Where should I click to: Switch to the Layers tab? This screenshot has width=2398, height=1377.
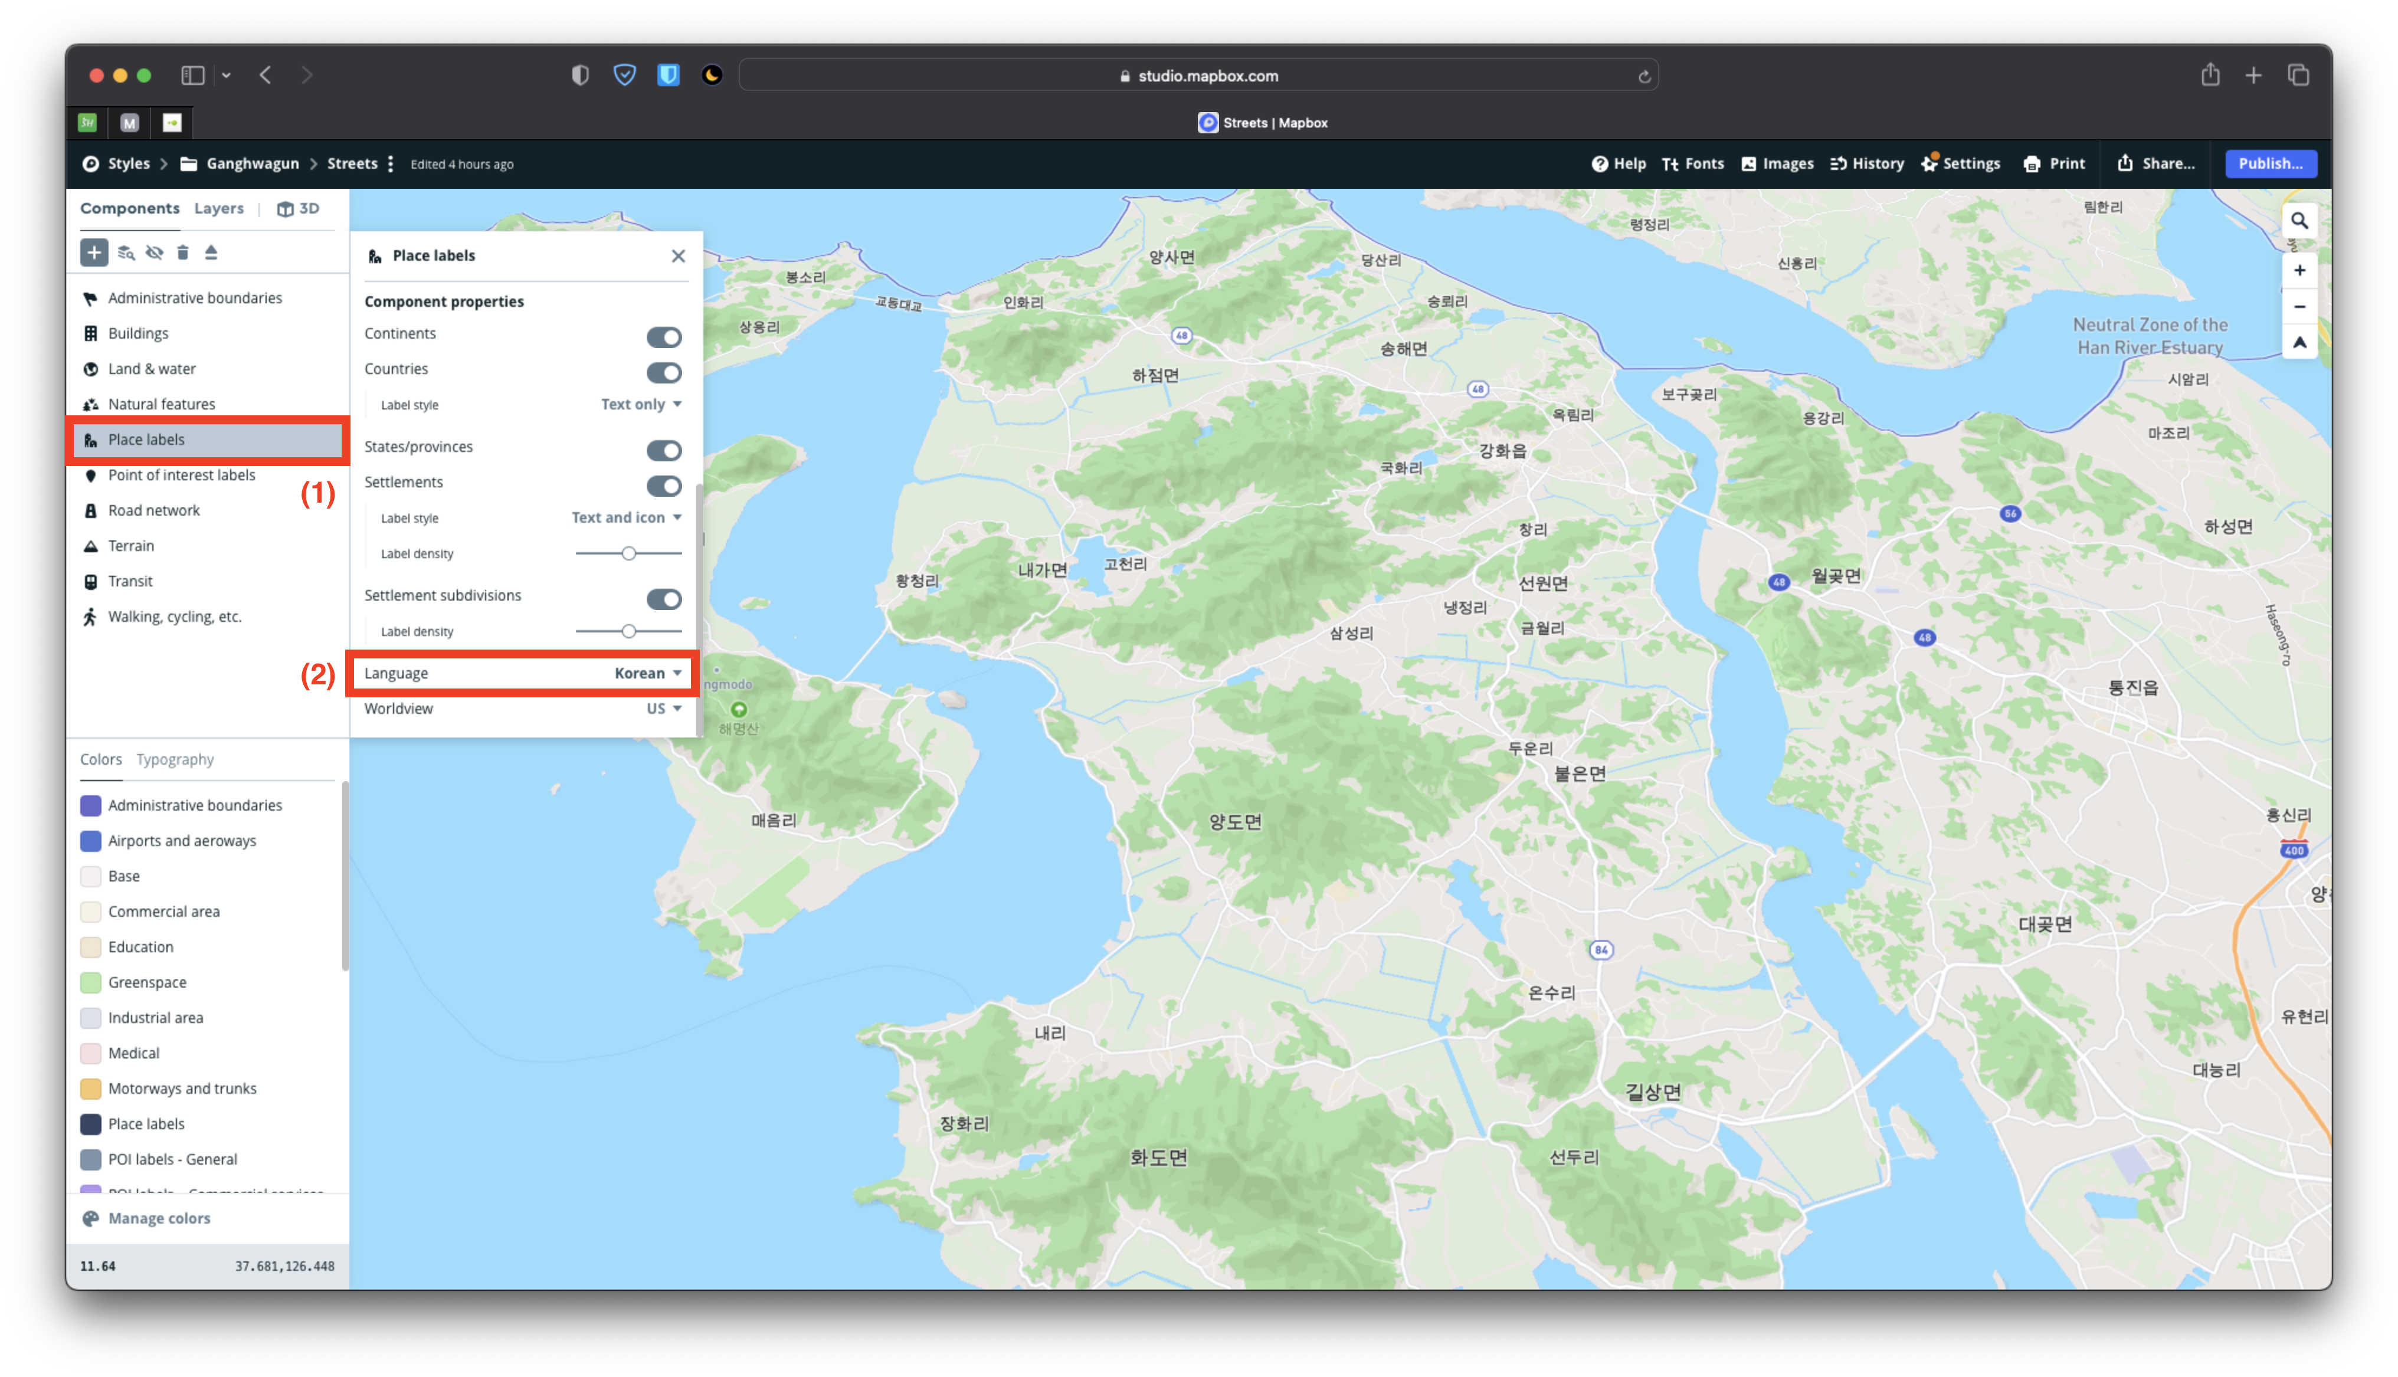(x=218, y=208)
